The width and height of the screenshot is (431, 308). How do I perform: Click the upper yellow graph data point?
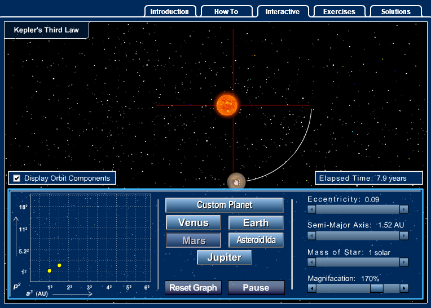coord(59,265)
